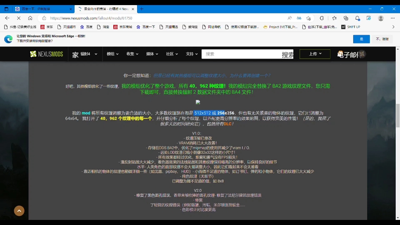The width and height of the screenshot is (400, 225).
Task: Click the browser profile avatar icon
Action: (x=380, y=18)
